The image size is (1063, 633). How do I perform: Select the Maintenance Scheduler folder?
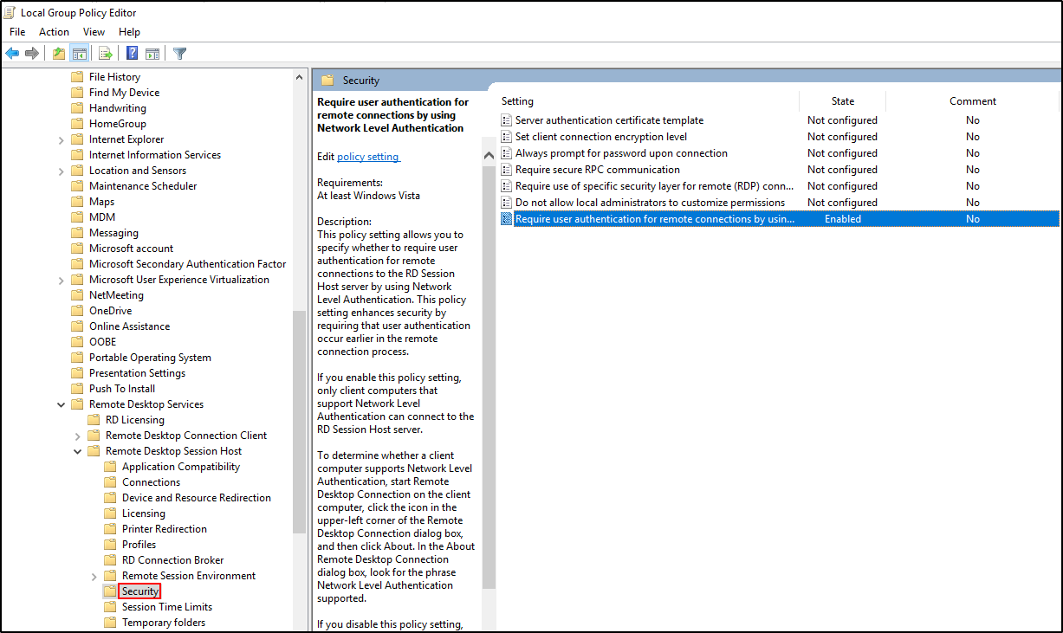pos(143,186)
